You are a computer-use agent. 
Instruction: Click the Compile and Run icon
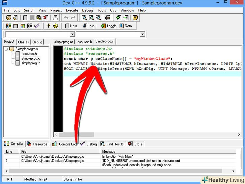click(23, 26)
